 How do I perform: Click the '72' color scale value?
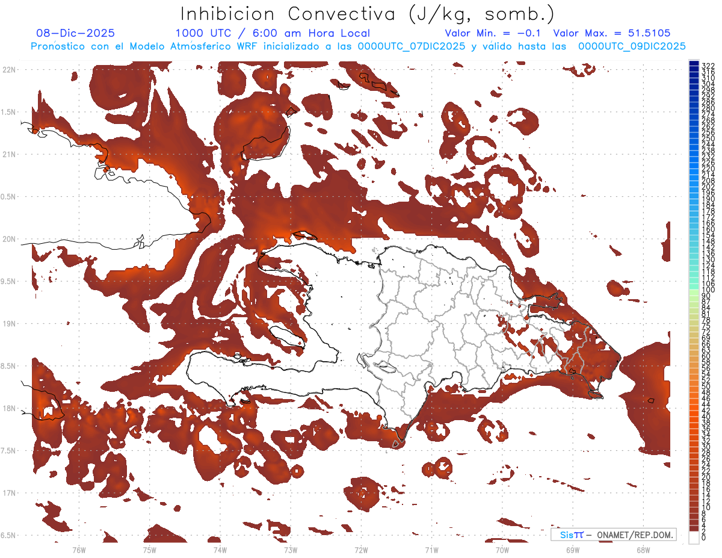point(706,332)
